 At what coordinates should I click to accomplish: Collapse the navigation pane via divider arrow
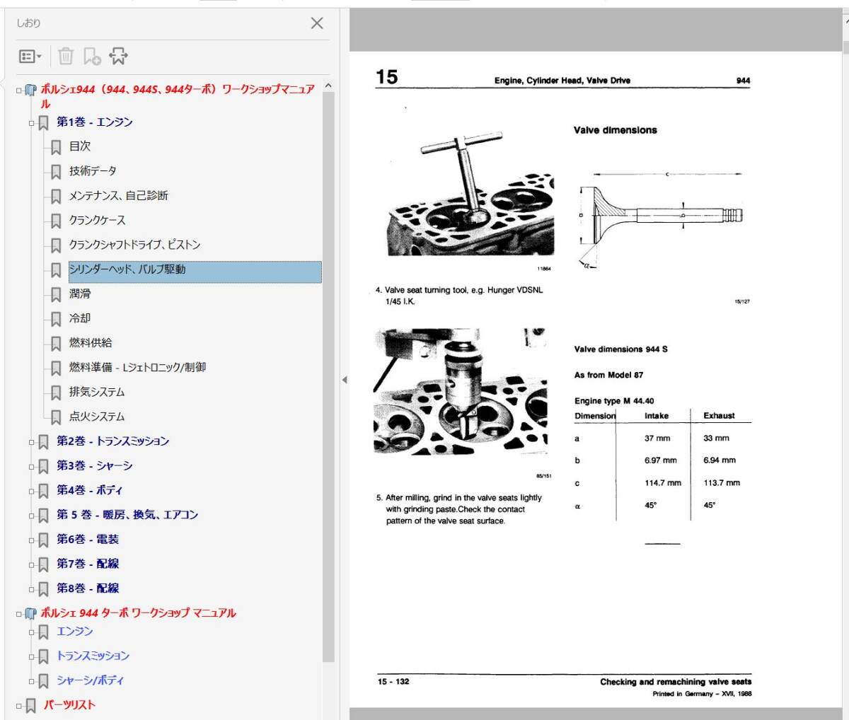(x=345, y=380)
